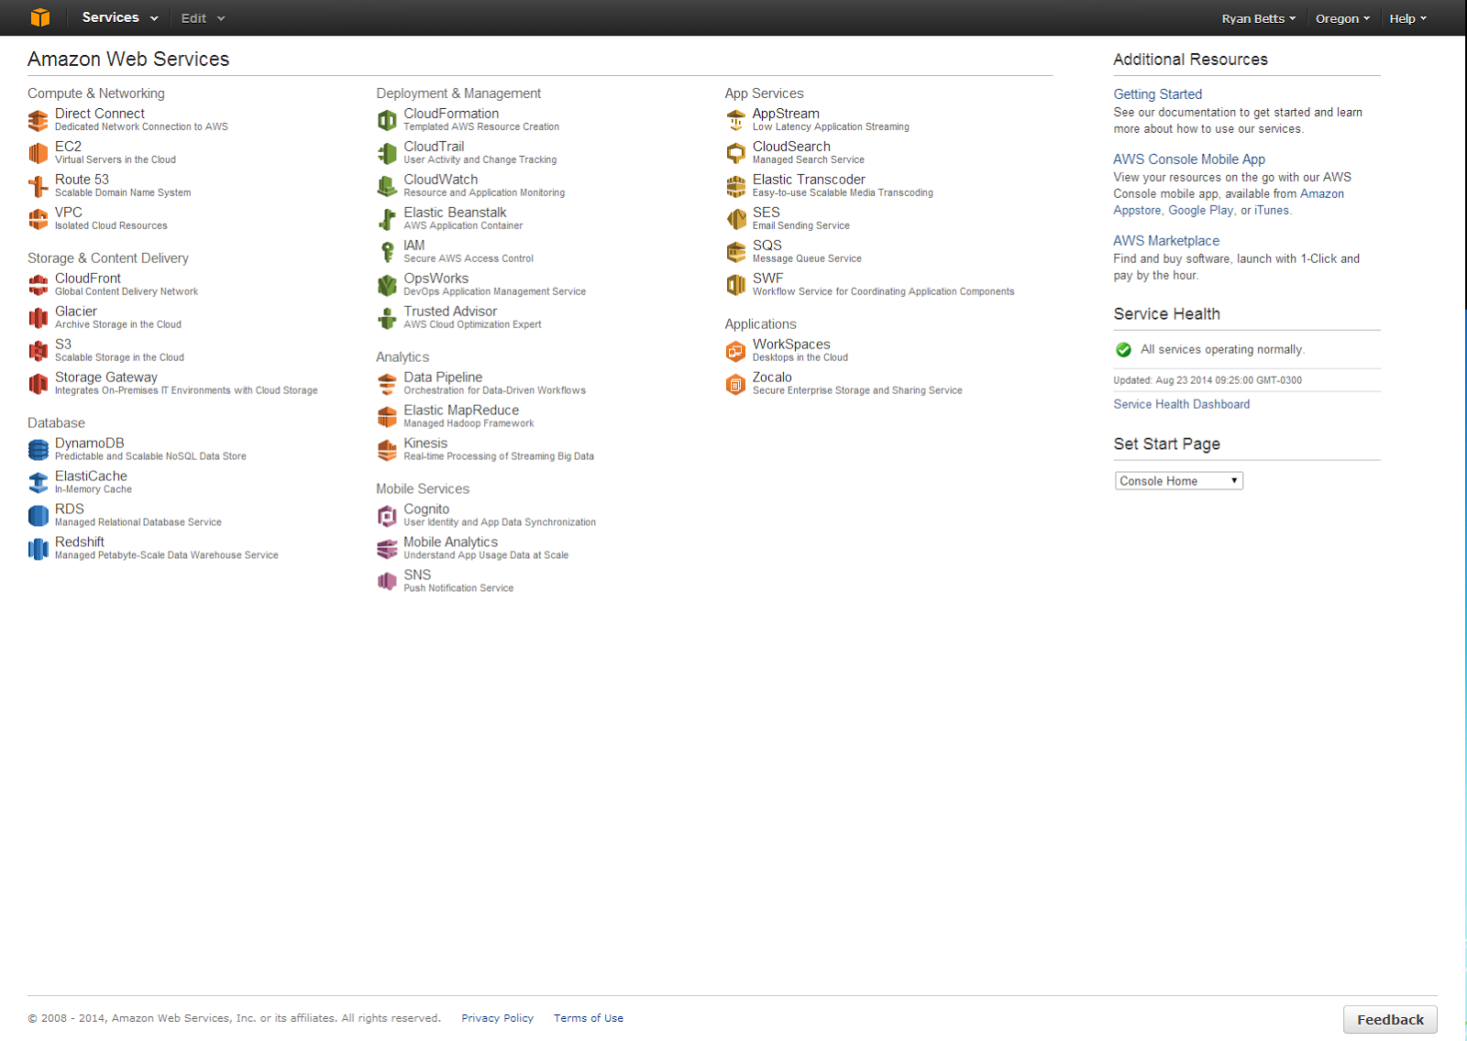Screen dimensions: 1467x1041
Task: Expand the Ryan Betts account menu
Action: coord(1259,18)
